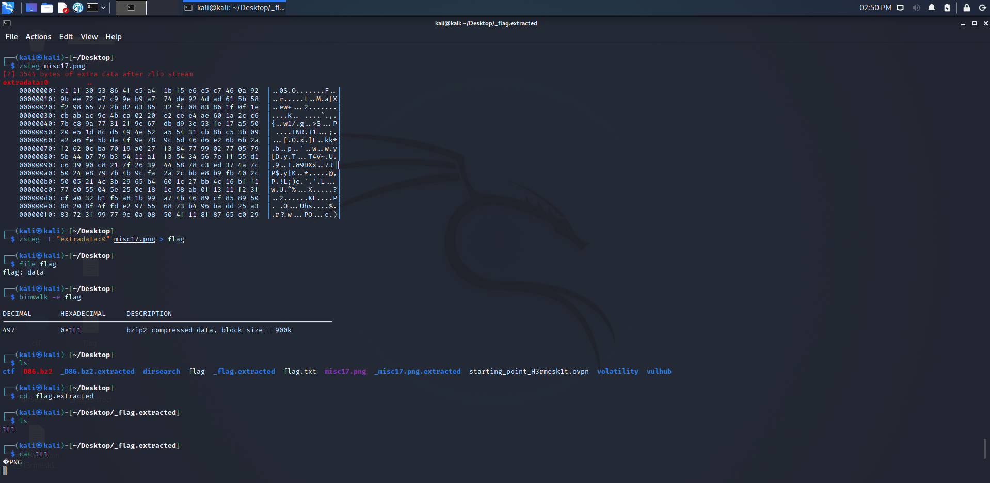Click 'D86.bz2' in the ls output
This screenshot has width=990, height=483.
[38, 372]
